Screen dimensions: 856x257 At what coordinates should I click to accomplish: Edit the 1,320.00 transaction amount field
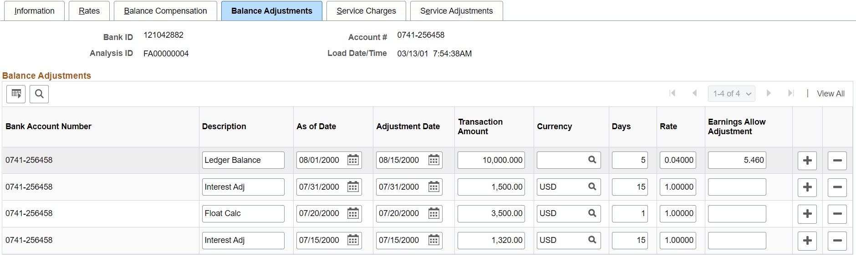pyautogui.click(x=491, y=240)
